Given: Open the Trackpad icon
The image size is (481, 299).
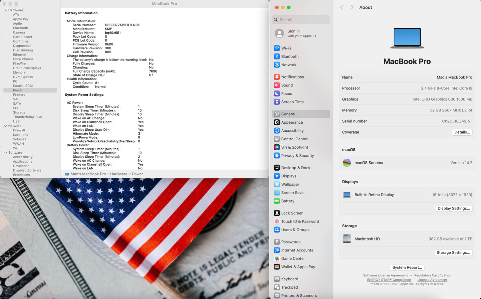Looking at the screenshot, I should [x=277, y=287].
